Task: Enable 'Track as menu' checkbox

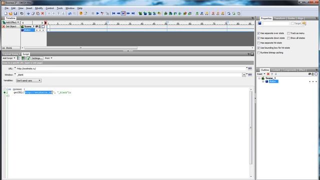Action: (288, 33)
